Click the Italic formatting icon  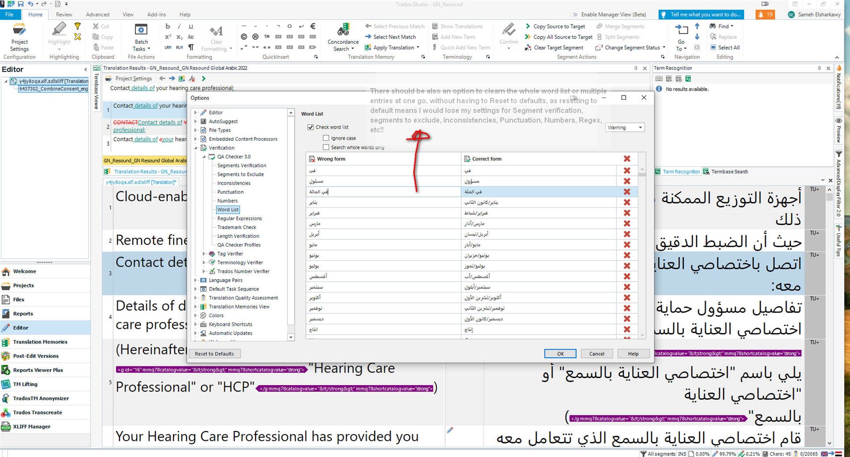(179, 26)
